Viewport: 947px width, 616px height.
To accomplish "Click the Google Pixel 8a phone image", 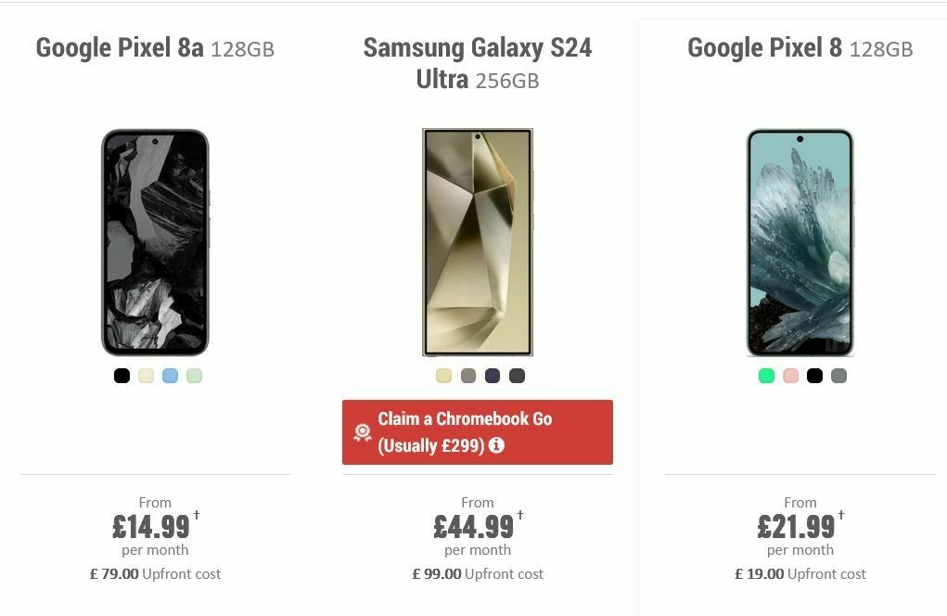I will [x=155, y=241].
